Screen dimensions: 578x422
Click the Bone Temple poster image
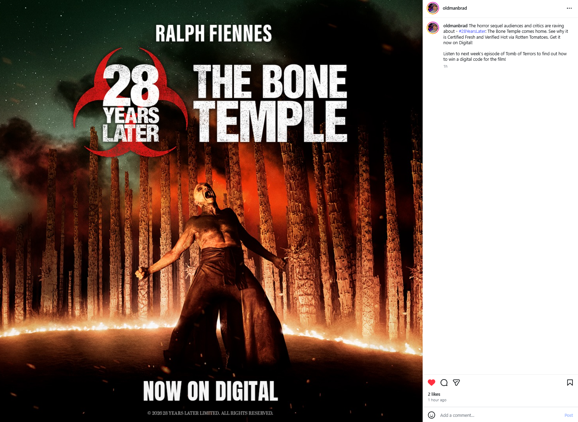tap(211, 211)
